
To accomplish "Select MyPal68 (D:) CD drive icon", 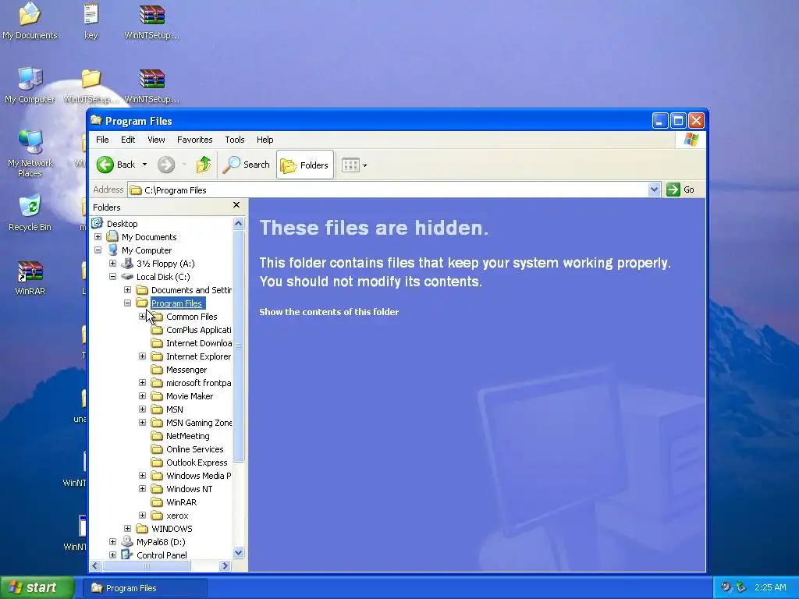I will coord(127,541).
